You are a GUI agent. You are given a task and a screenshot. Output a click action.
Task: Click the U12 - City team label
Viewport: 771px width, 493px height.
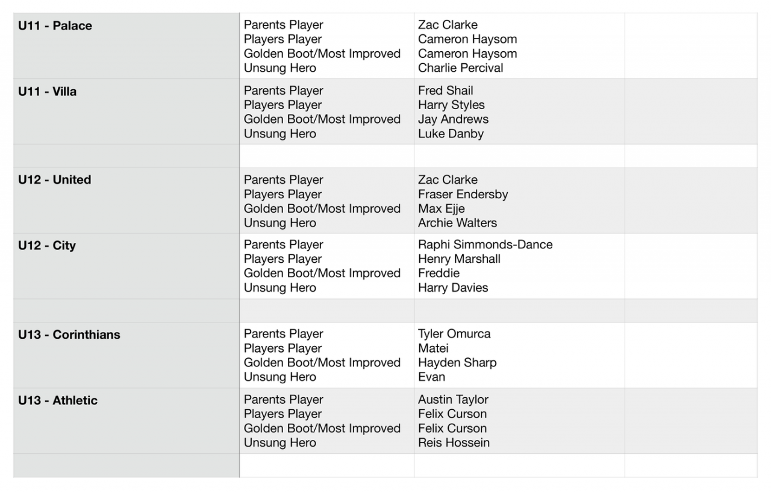(x=47, y=245)
